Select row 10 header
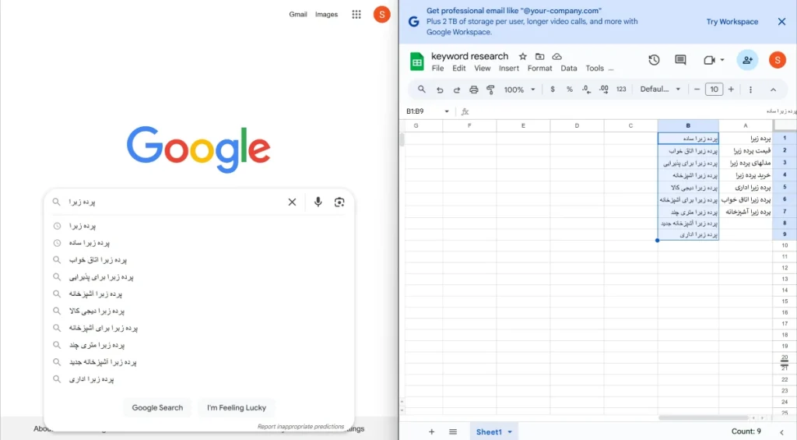 pyautogui.click(x=785, y=245)
